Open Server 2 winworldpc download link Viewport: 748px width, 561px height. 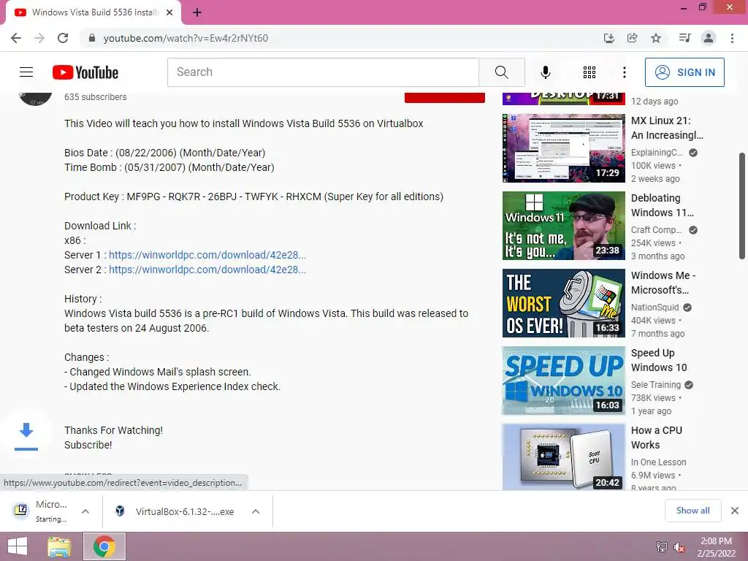207,270
